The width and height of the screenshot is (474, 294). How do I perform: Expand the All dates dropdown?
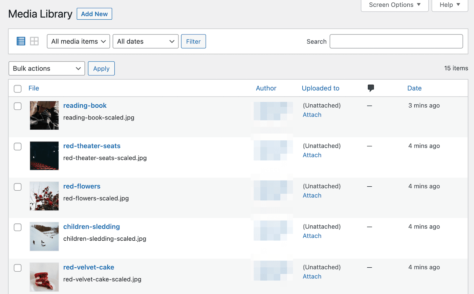click(x=145, y=42)
